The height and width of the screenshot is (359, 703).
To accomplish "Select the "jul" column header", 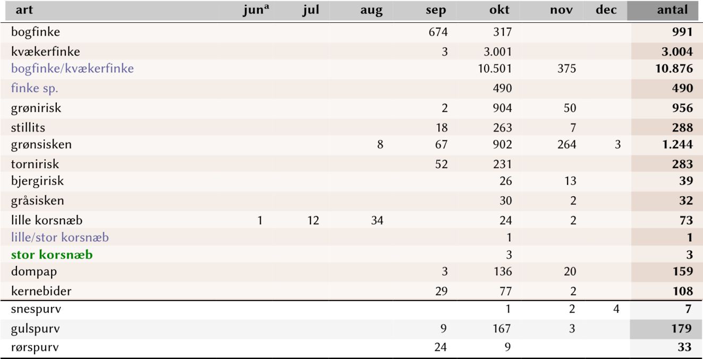I will [310, 10].
